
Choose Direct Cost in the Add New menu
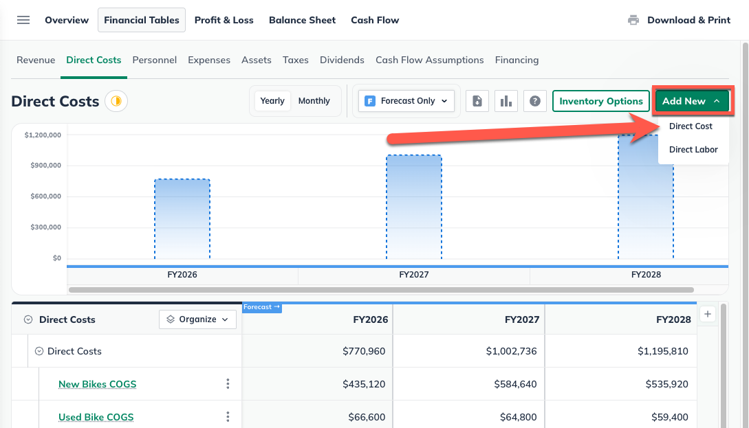pos(691,126)
